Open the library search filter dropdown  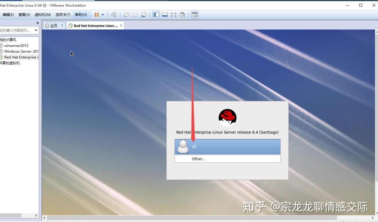click(x=36, y=30)
